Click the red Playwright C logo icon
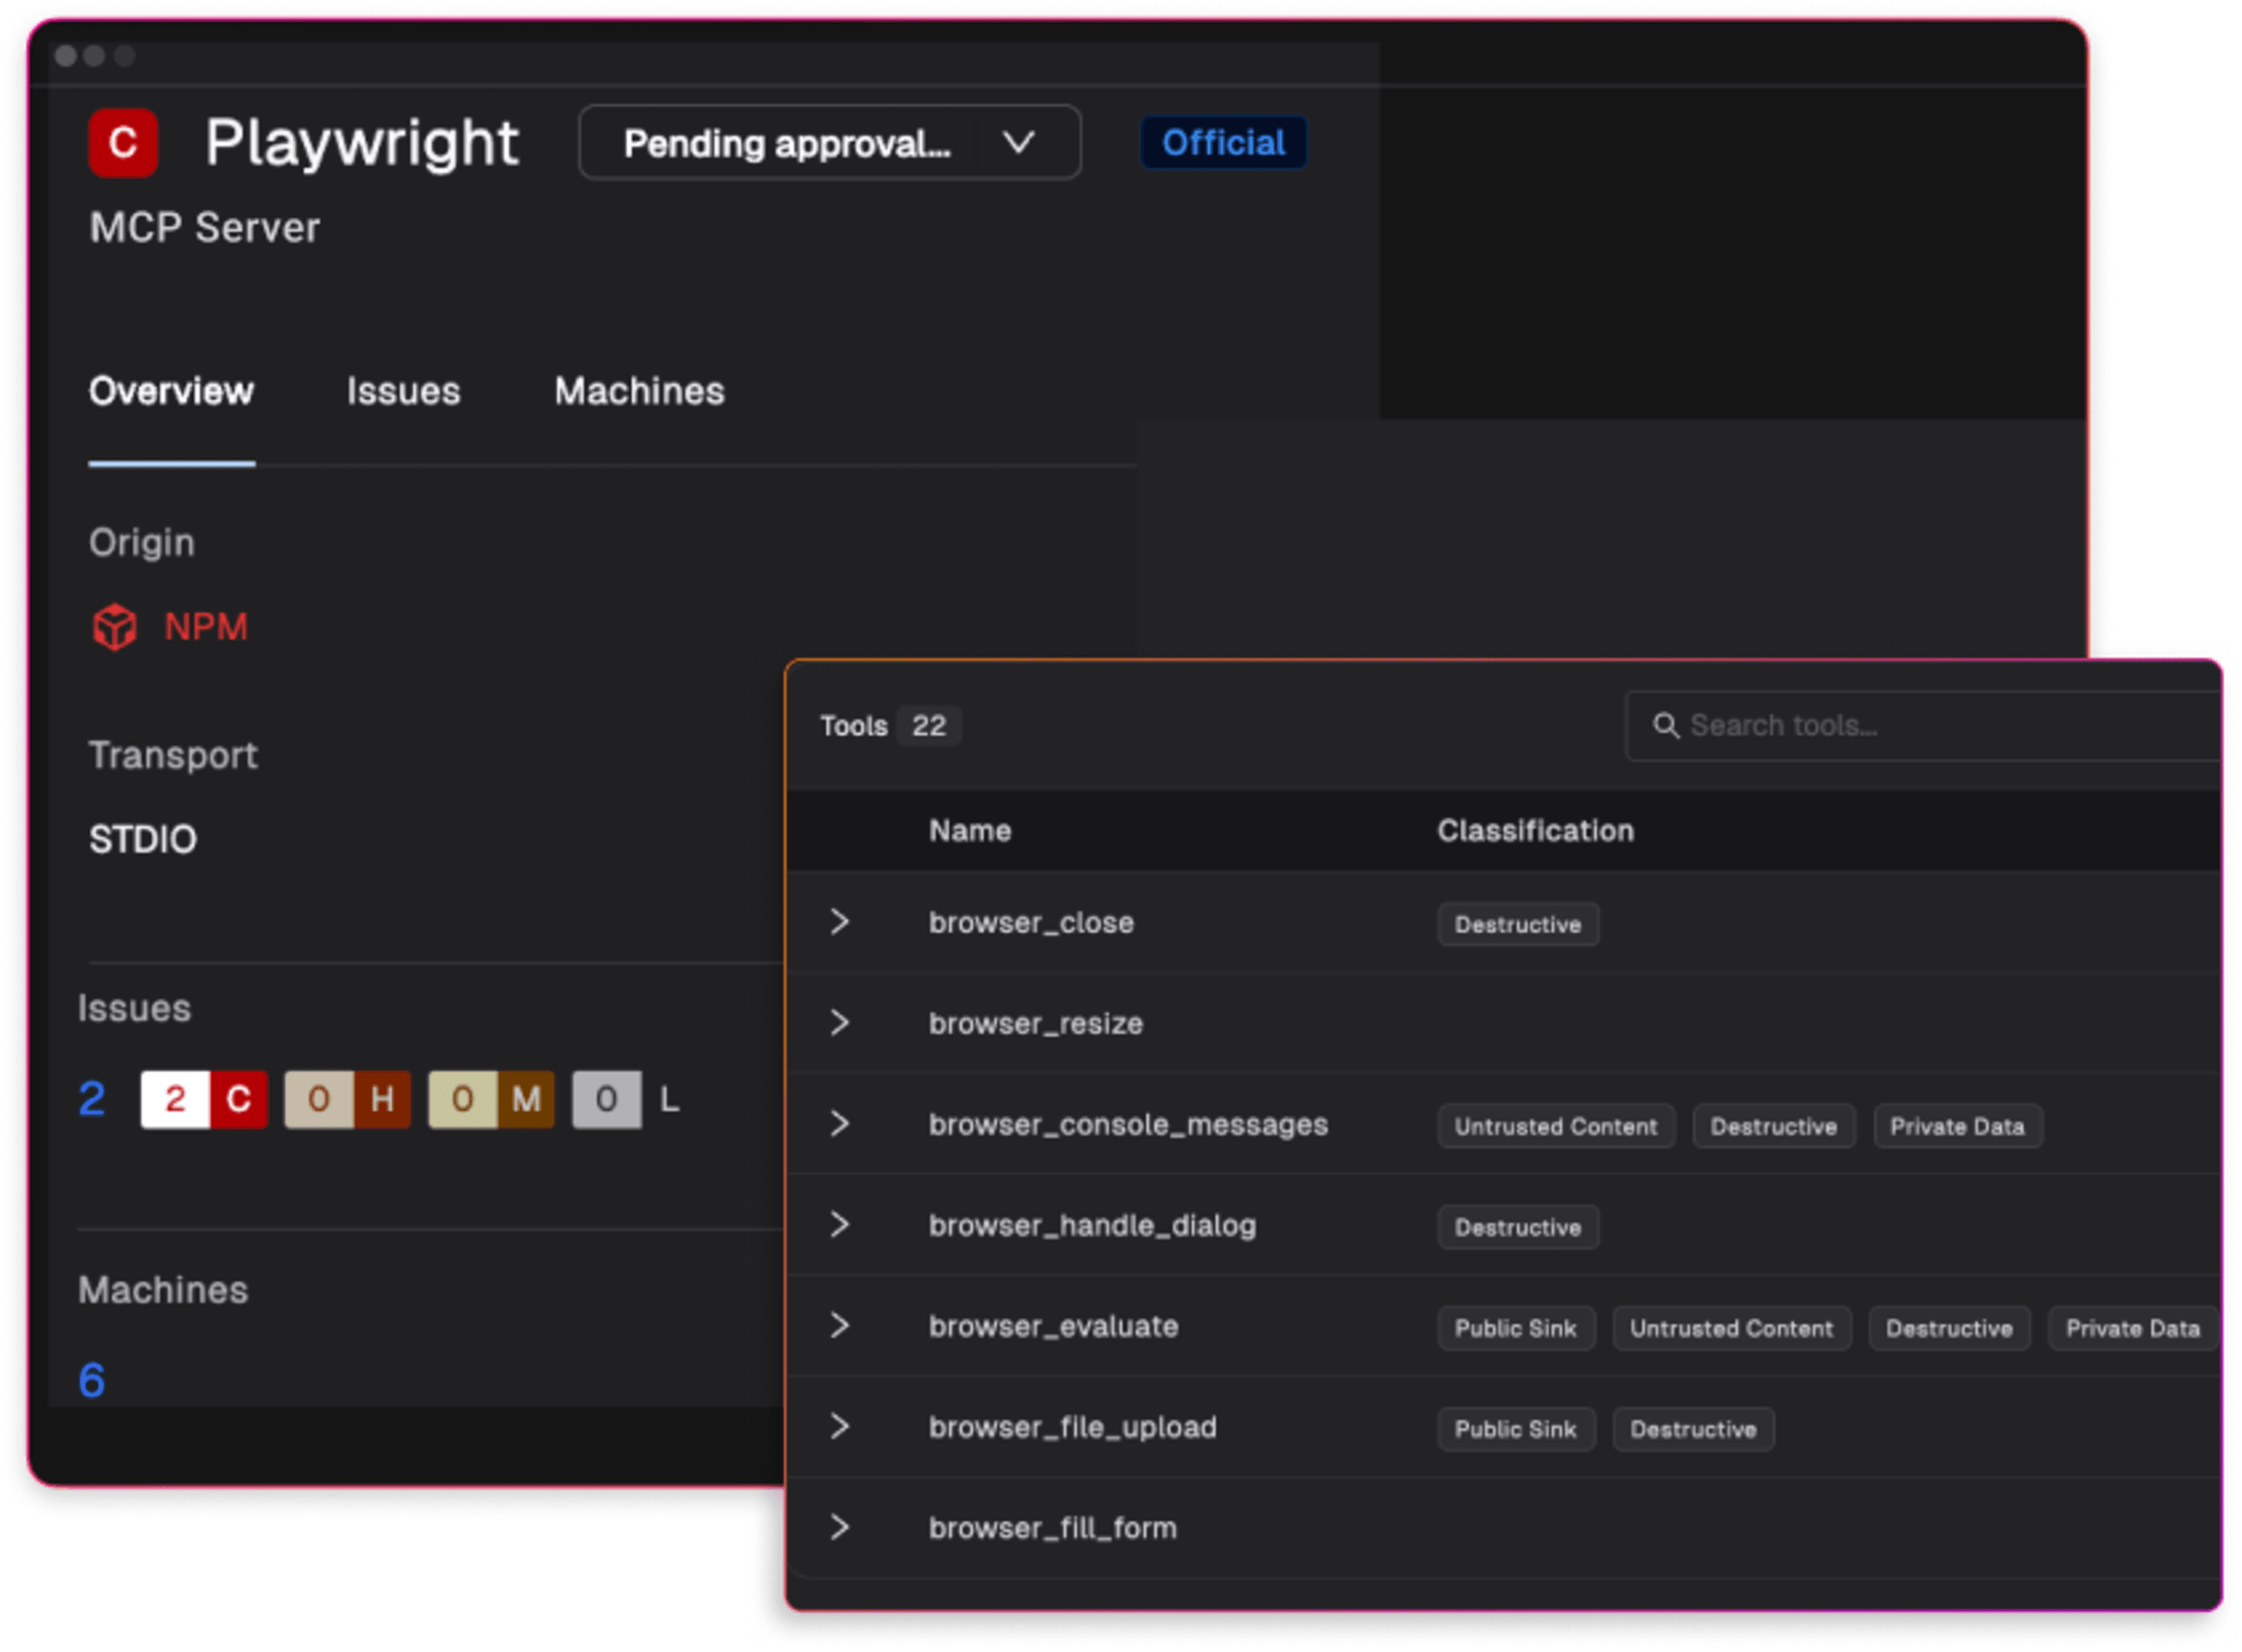 123,143
